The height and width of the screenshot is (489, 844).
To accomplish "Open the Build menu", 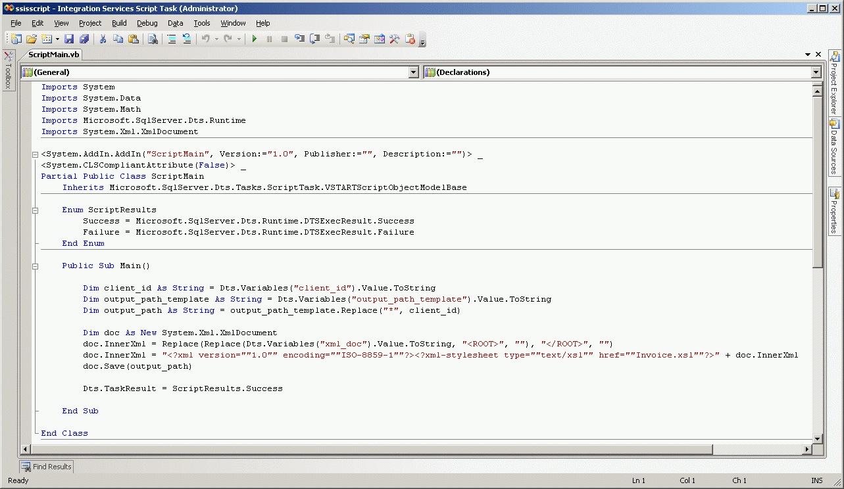I will point(119,23).
